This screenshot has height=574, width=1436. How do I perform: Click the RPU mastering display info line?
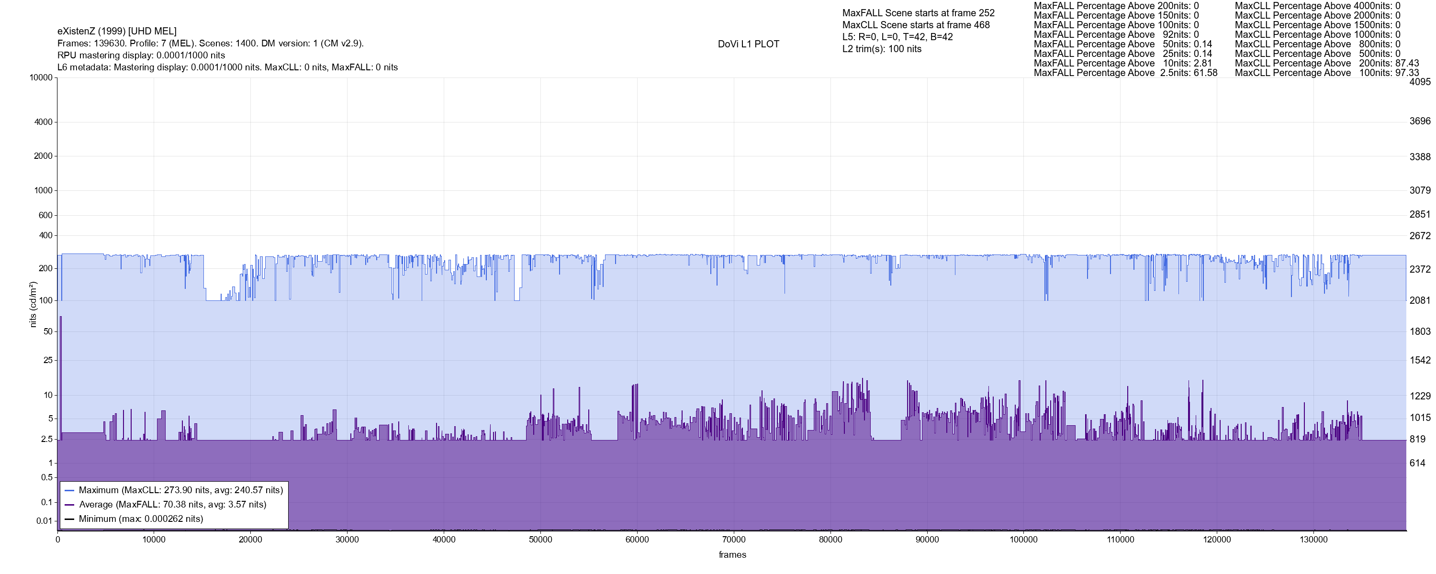pyautogui.click(x=141, y=55)
